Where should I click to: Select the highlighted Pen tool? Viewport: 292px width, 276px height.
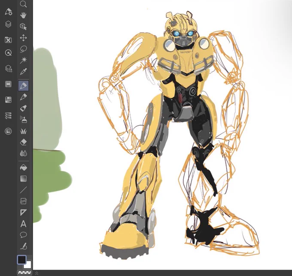(23, 86)
